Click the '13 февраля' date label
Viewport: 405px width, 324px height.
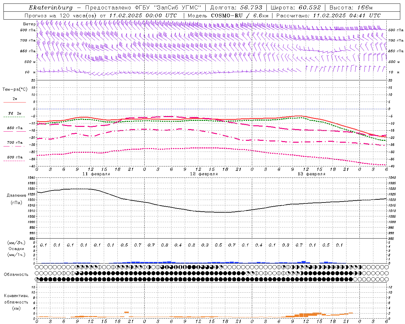(311, 174)
